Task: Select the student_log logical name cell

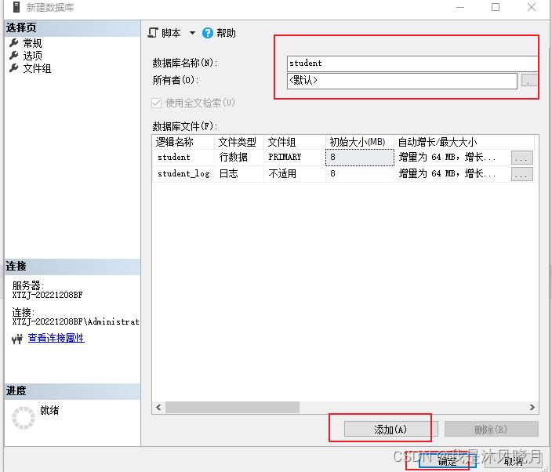Action: tap(183, 174)
